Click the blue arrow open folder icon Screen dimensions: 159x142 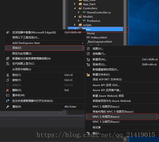click(8, 101)
